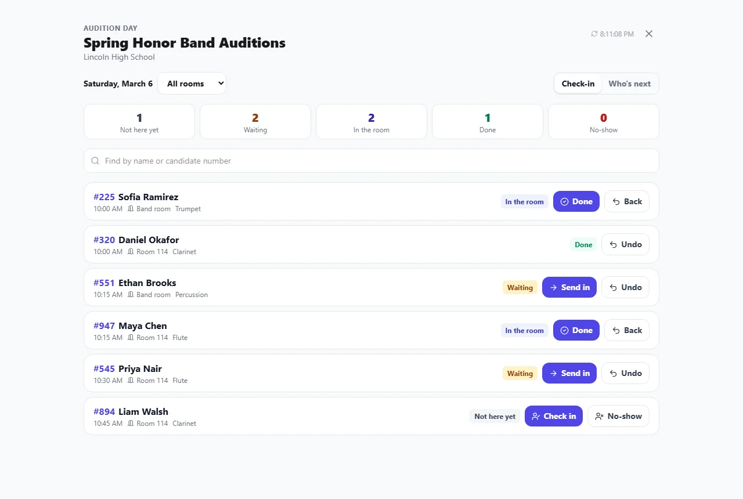Undo Daniel Okafor's done status
Screen dimensions: 743x499
(625, 244)
